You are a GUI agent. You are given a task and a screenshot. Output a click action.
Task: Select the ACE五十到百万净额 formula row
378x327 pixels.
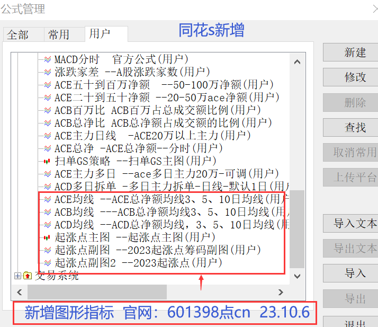[x=164, y=85]
